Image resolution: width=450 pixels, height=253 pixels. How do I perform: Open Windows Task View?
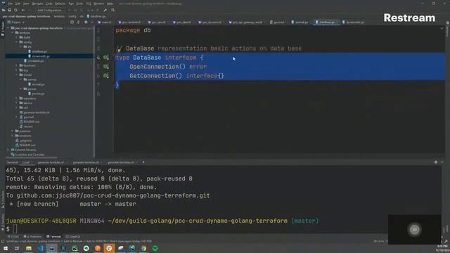pos(17,248)
